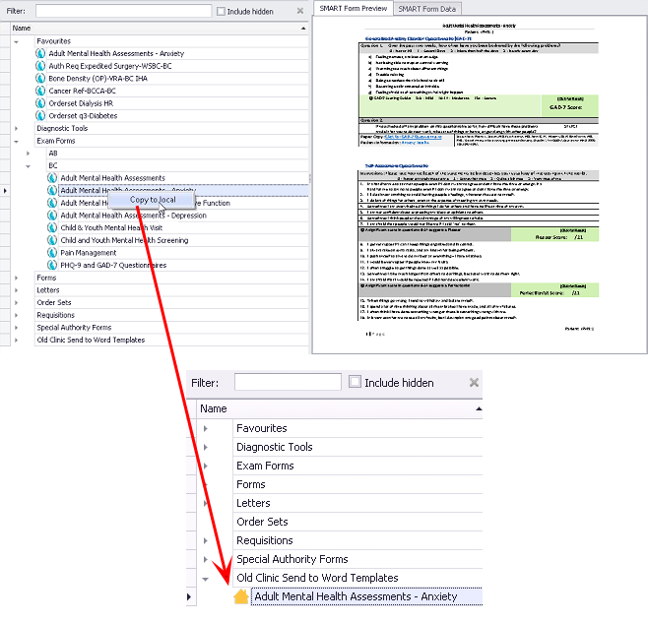648x623 pixels.
Task: Clear the upper filter with the X icon
Action: pyautogui.click(x=300, y=11)
